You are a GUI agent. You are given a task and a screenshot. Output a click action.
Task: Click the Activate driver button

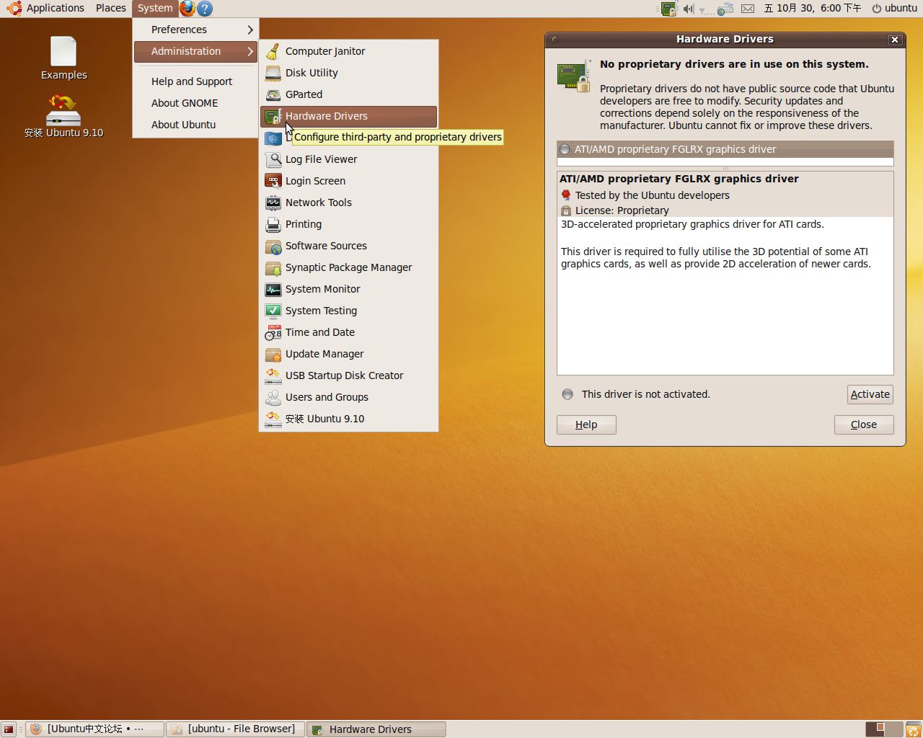click(x=870, y=394)
